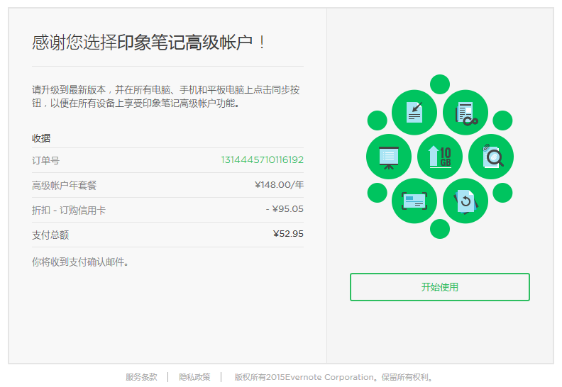Click the - ¥95.05 discount value
The width and height of the screenshot is (562, 387).
[285, 209]
